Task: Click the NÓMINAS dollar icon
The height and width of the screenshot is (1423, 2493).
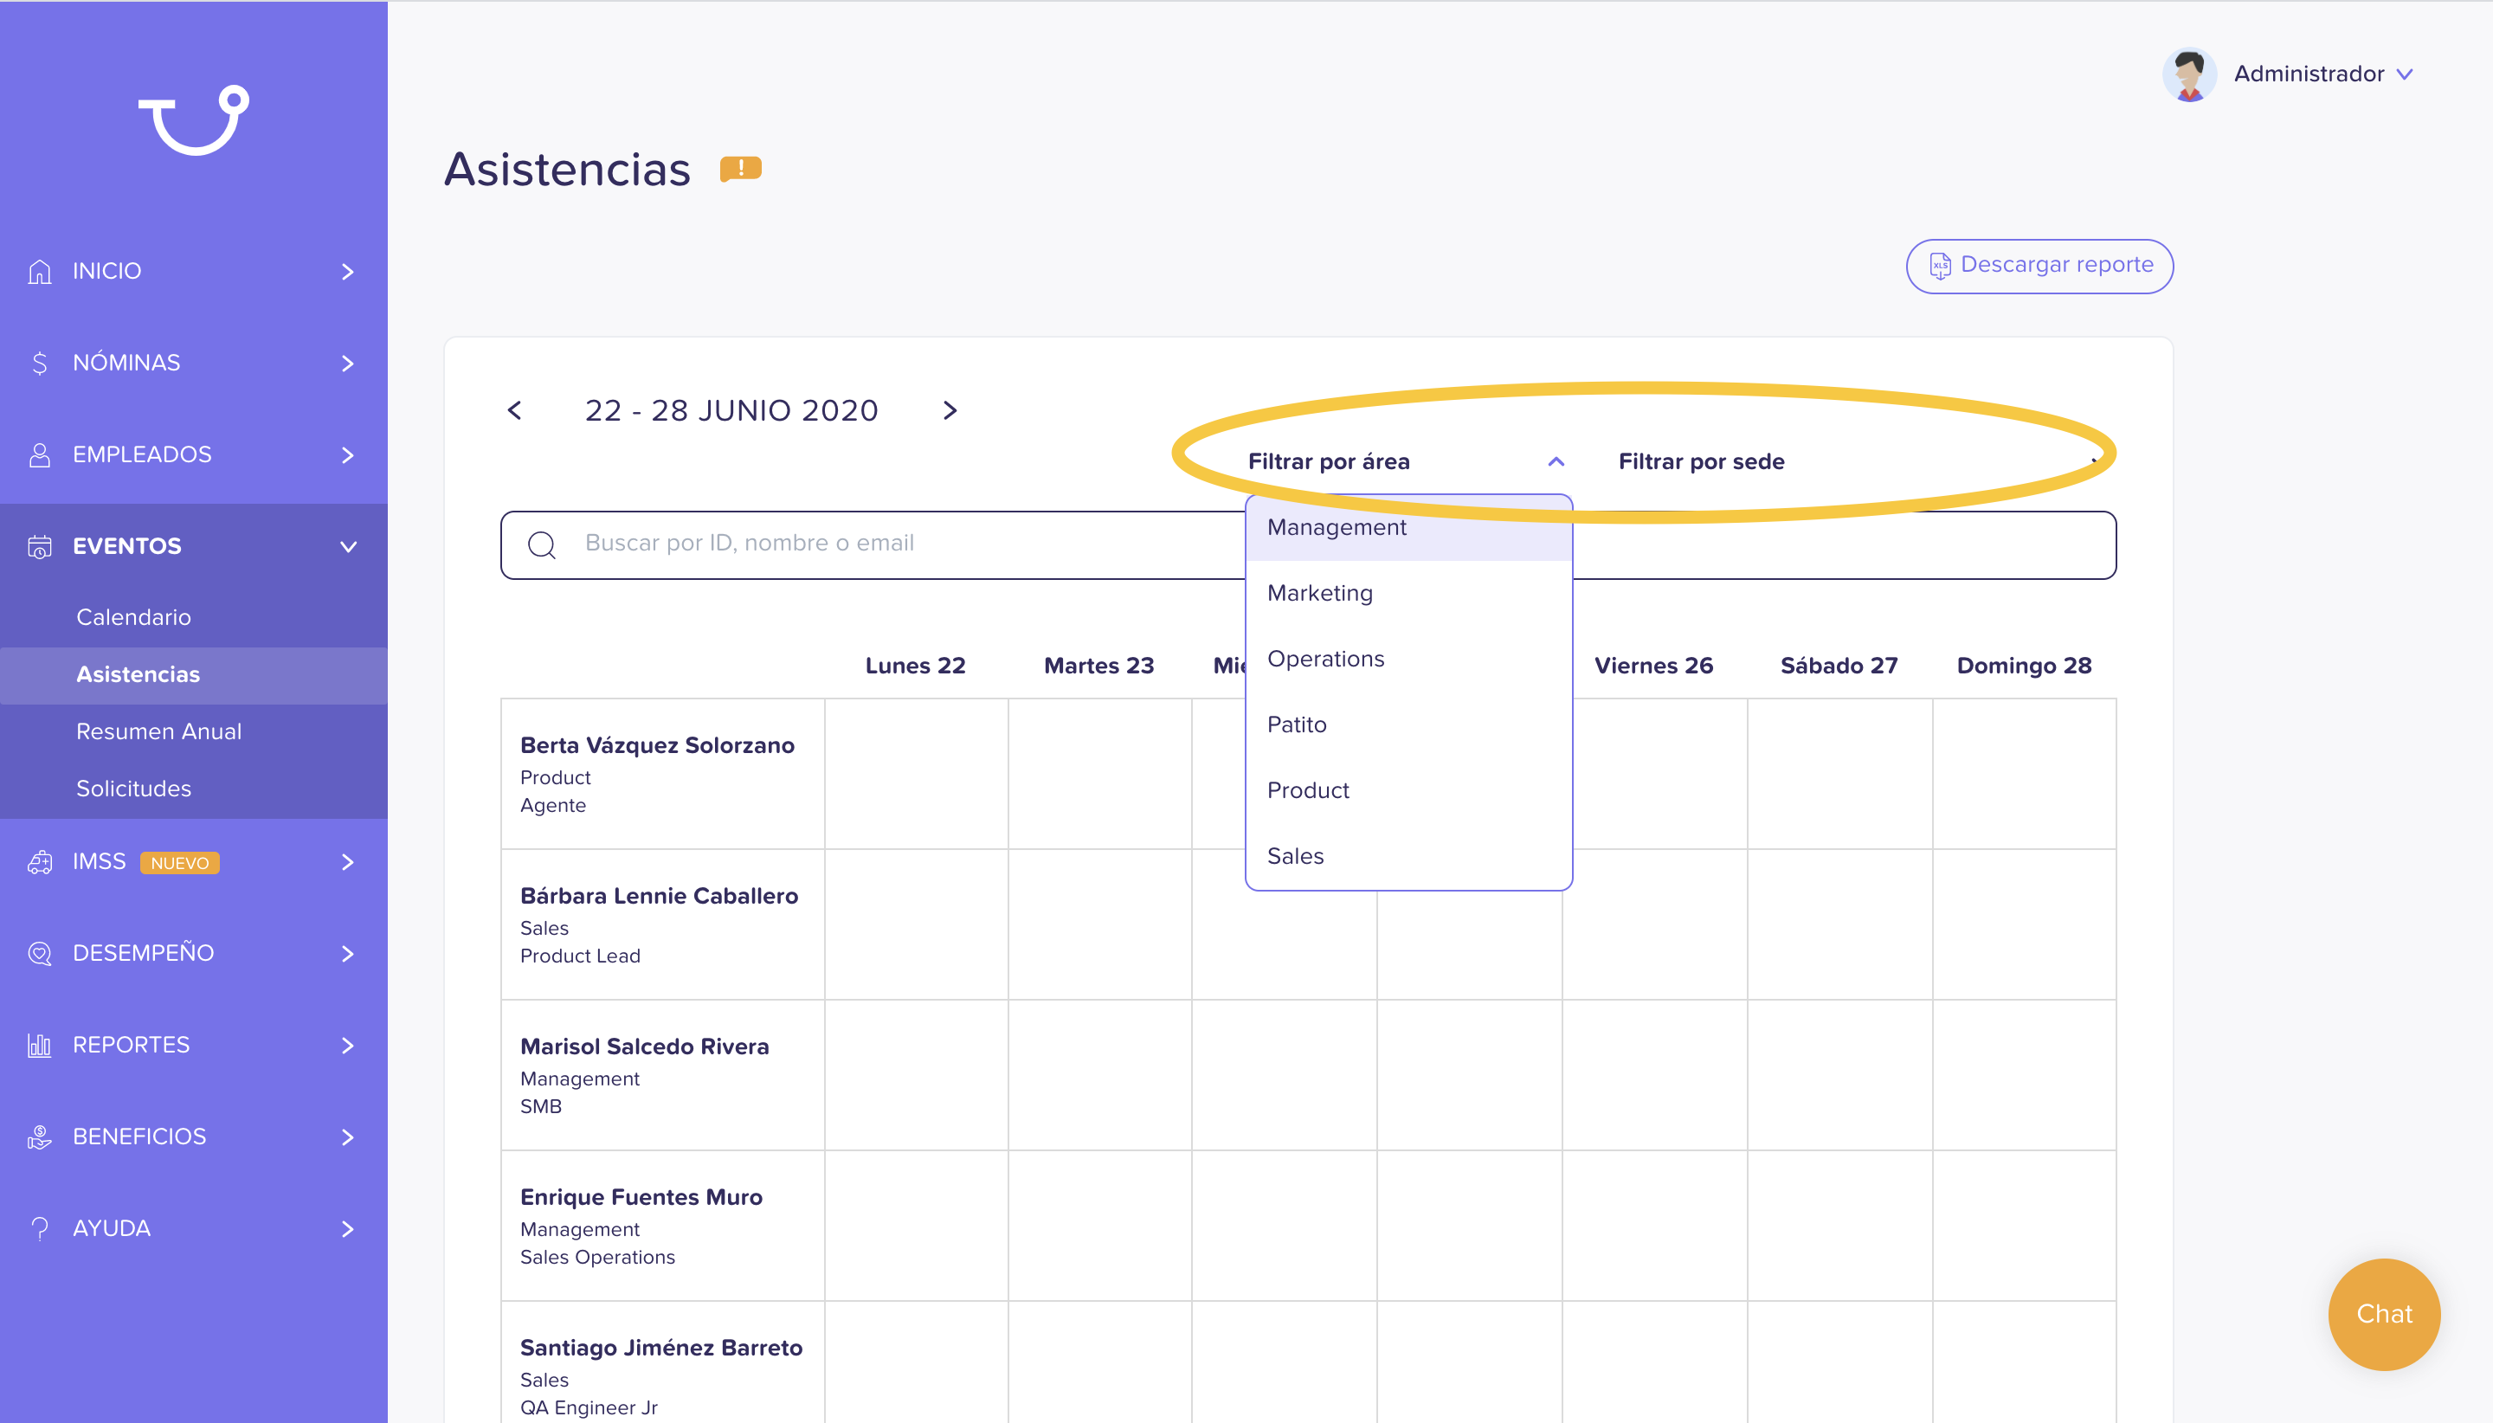Action: pyautogui.click(x=39, y=363)
